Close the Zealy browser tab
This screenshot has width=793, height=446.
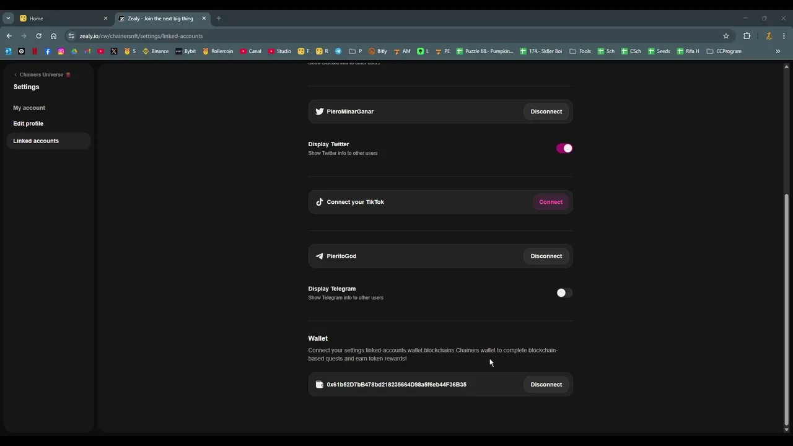point(204,19)
